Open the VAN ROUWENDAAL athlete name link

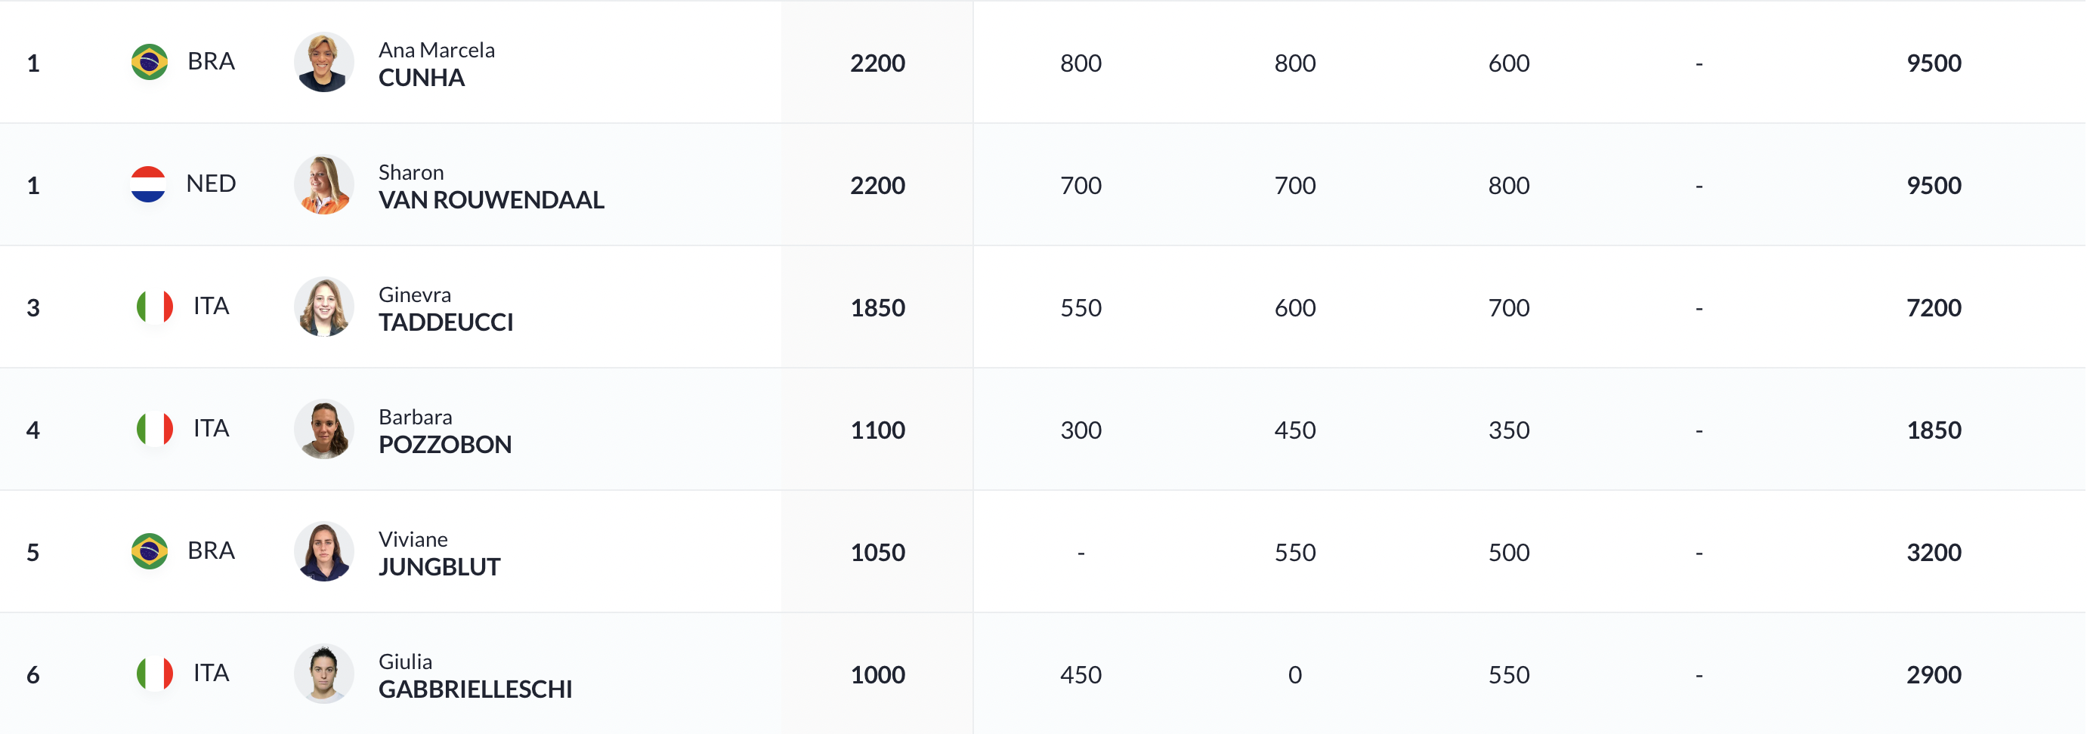pyautogui.click(x=491, y=200)
